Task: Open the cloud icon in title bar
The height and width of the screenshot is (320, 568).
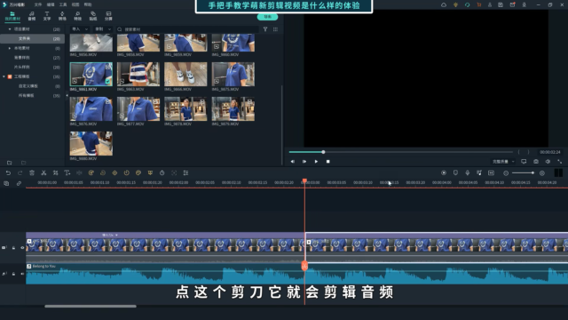Action: [x=444, y=4]
